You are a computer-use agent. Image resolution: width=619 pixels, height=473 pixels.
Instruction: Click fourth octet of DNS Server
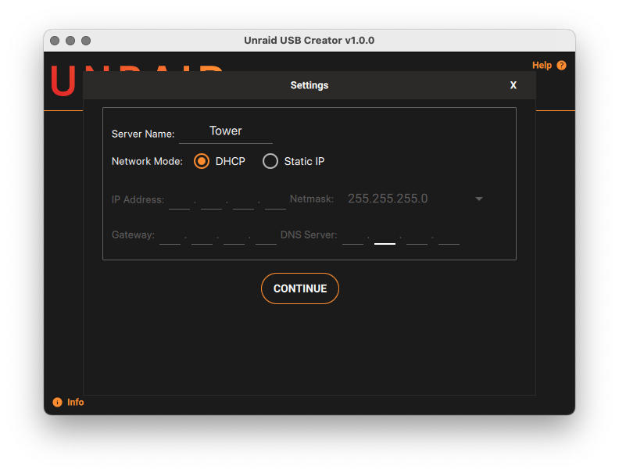tap(449, 236)
